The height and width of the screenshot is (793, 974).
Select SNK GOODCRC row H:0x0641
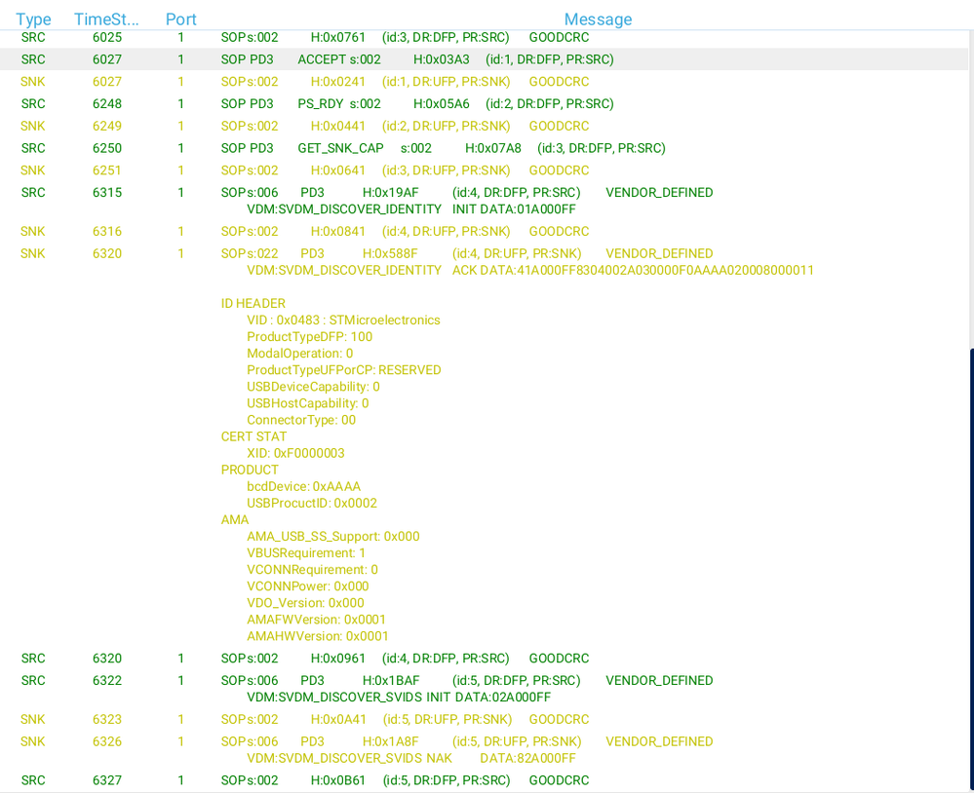[484, 170]
